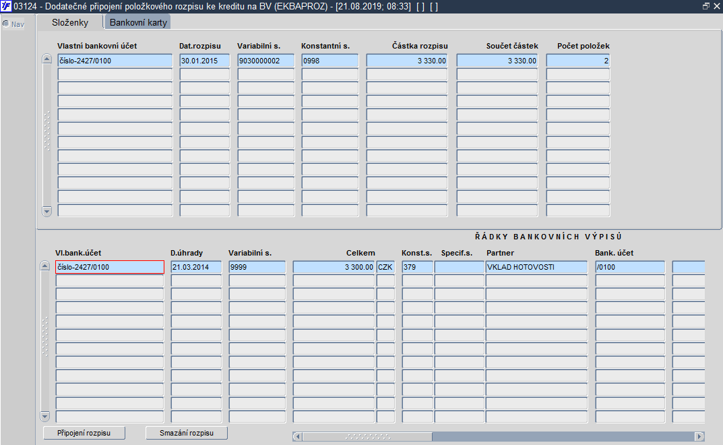This screenshot has width=723, height=445.
Task: Select the Vl.bank.účet field číslo-2427/0100
Action: tap(110, 267)
